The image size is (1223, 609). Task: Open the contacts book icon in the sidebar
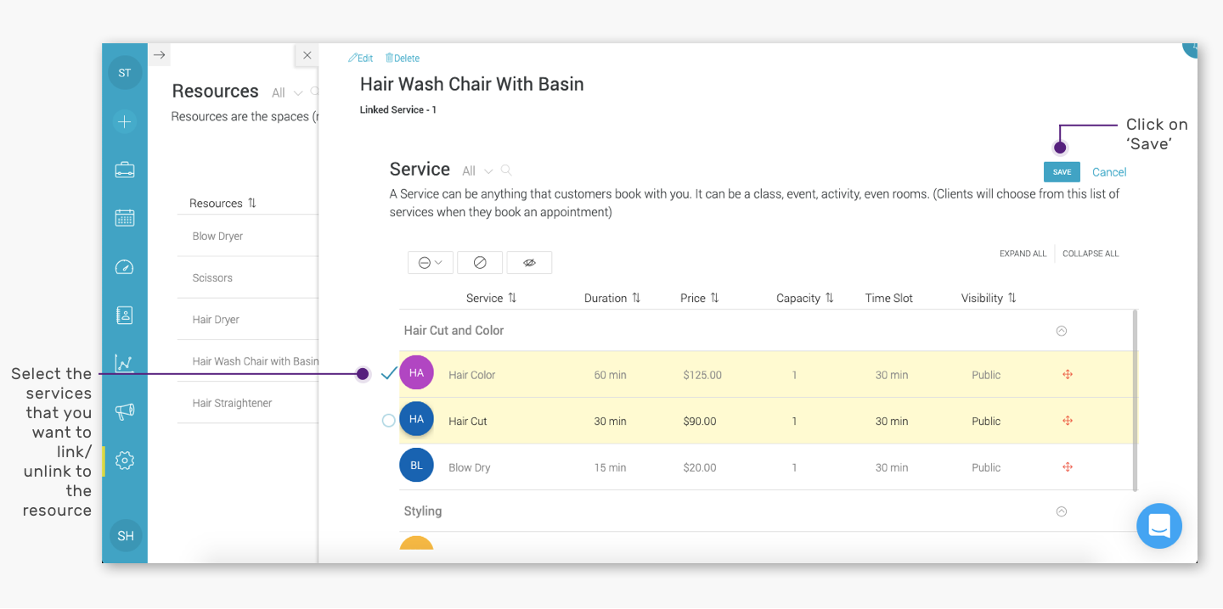(125, 316)
